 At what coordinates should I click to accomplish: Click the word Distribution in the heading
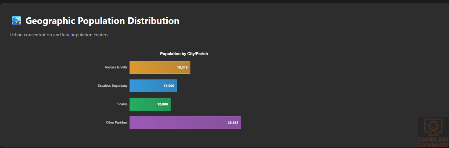[154, 21]
